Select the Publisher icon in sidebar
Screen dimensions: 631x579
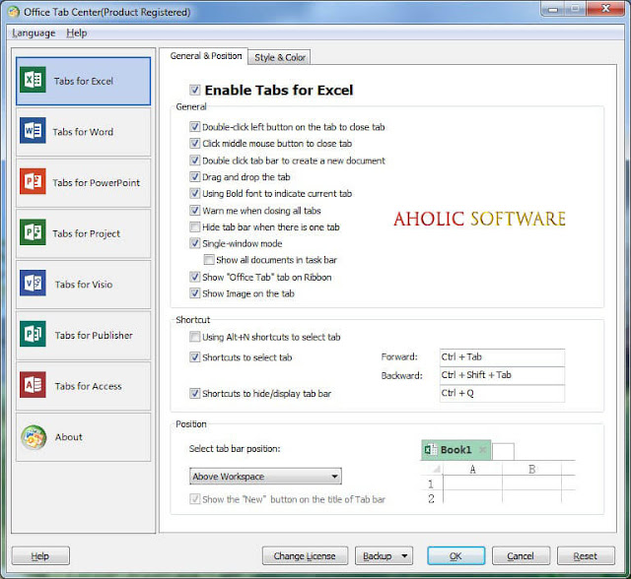[x=33, y=334]
